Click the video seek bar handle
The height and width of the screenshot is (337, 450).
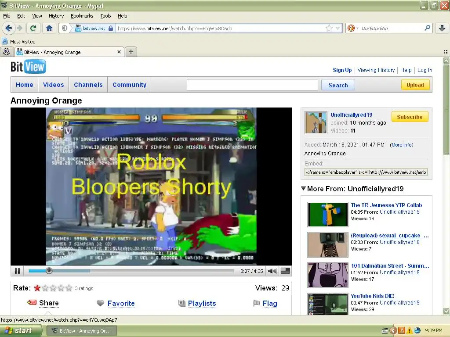pos(49,271)
